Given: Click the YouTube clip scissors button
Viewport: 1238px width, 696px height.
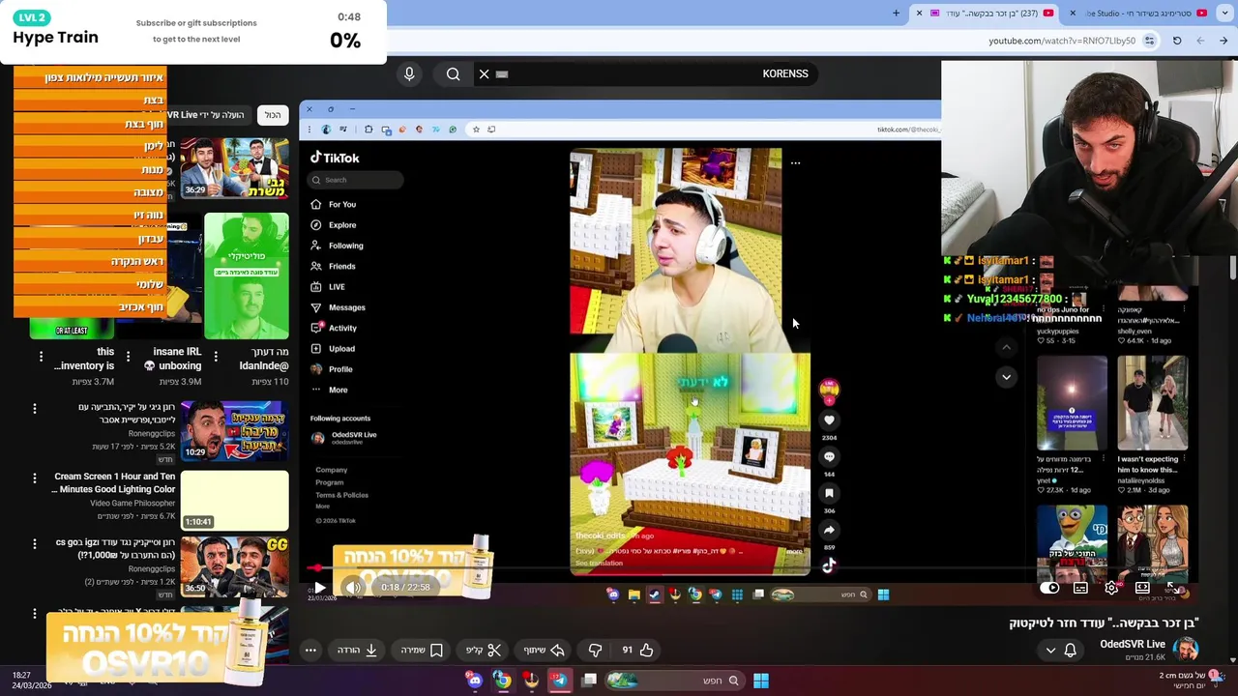Looking at the screenshot, I should 484,650.
